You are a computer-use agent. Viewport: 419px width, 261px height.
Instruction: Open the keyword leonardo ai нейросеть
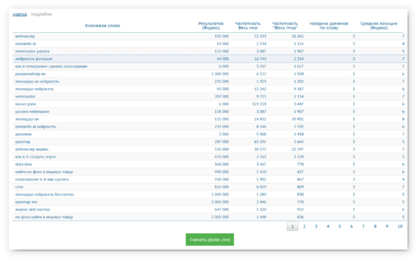point(36,126)
